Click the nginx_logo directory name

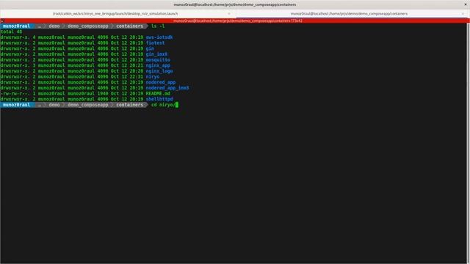pyautogui.click(x=159, y=71)
